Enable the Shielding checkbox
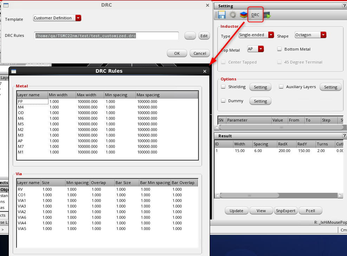The height and width of the screenshot is (256, 347). pos(223,87)
